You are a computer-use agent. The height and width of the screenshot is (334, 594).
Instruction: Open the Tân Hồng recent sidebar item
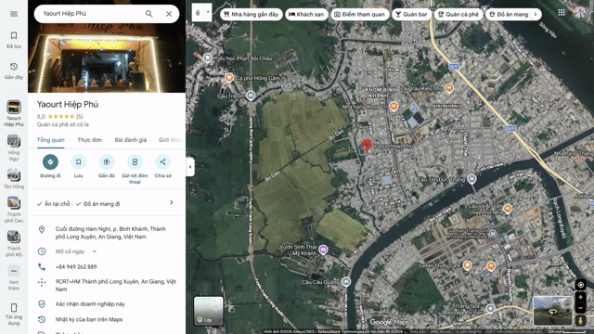[14, 179]
